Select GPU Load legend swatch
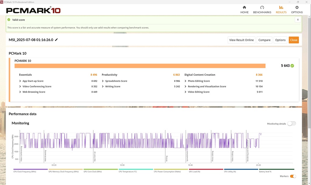The image size is (311, 185). click(206, 169)
